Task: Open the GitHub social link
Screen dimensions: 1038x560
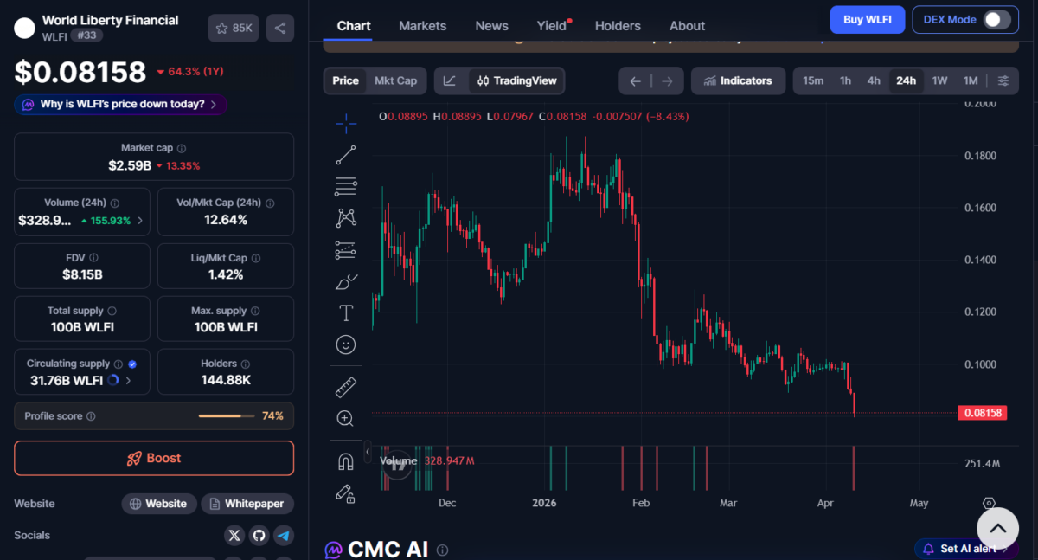Action: [x=259, y=536]
